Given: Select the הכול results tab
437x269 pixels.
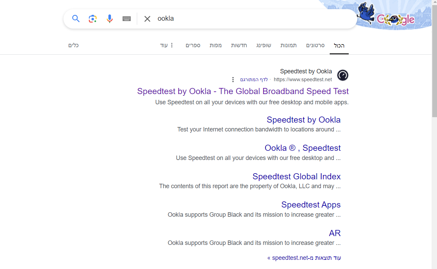Looking at the screenshot, I should (x=339, y=46).
